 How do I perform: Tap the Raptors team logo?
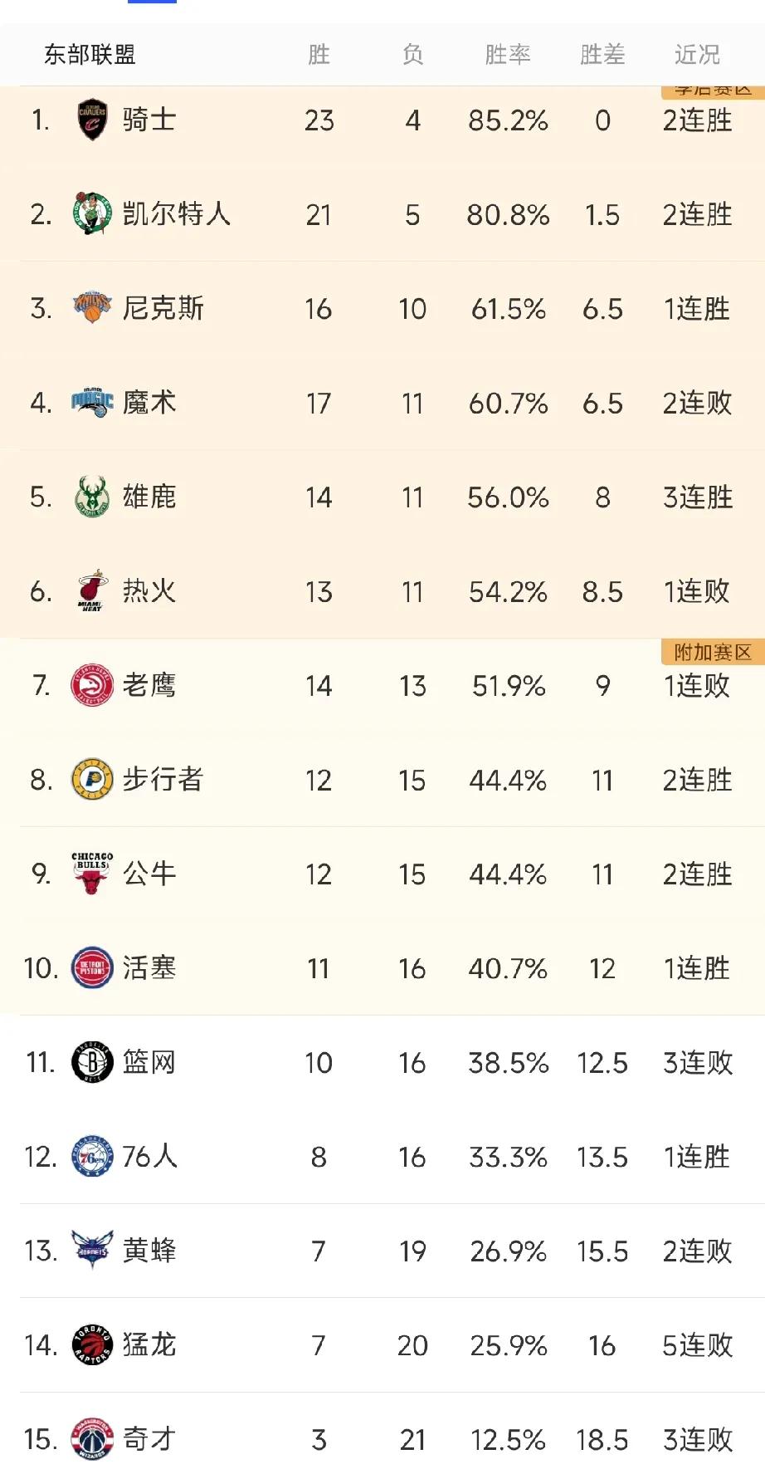(x=92, y=1345)
